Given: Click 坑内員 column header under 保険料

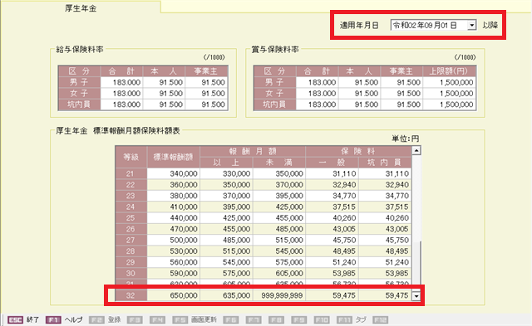Looking at the screenshot, I should click(385, 163).
